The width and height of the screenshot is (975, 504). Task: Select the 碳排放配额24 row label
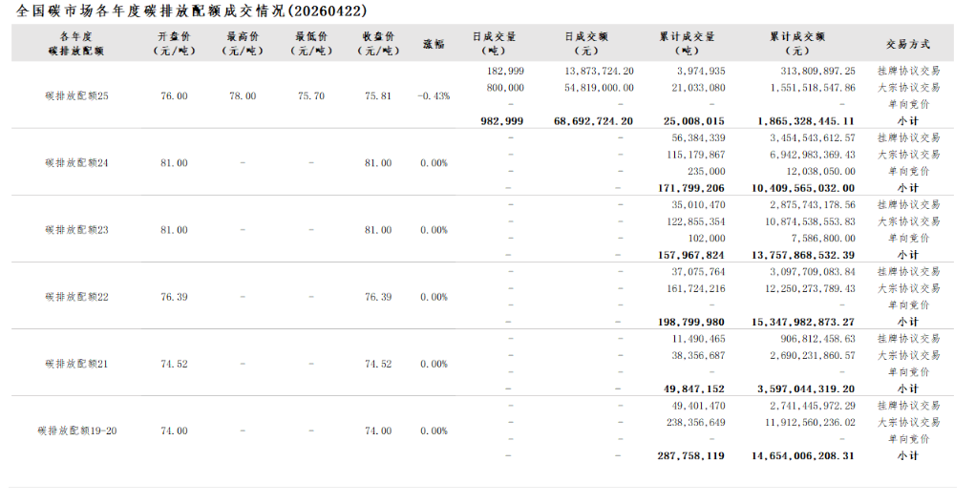(x=76, y=163)
